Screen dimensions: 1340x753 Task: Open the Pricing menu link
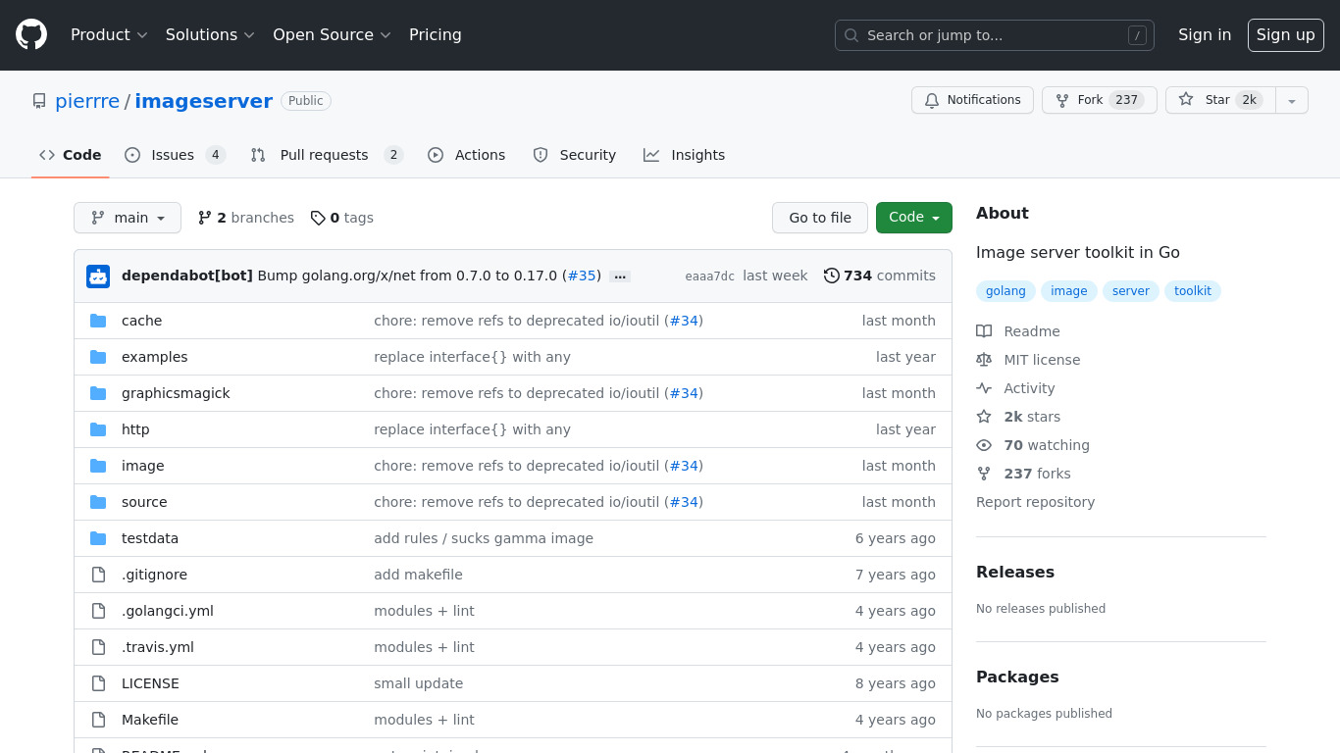coord(436,35)
